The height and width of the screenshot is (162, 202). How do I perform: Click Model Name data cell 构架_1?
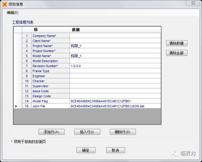click(x=115, y=56)
